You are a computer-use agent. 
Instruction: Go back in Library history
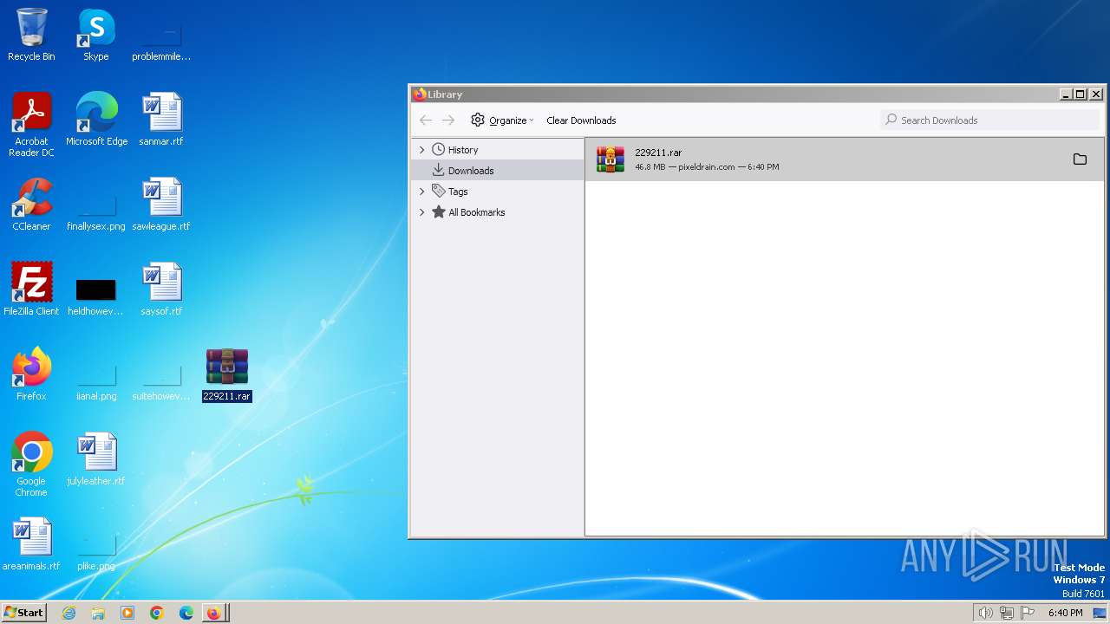point(425,120)
